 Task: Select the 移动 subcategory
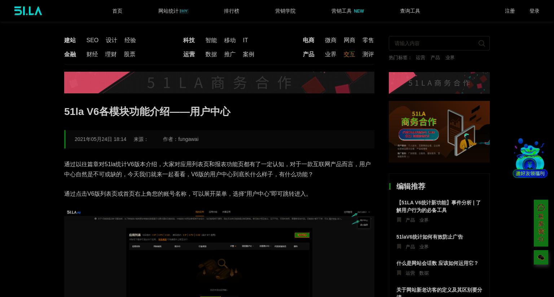coord(230,40)
